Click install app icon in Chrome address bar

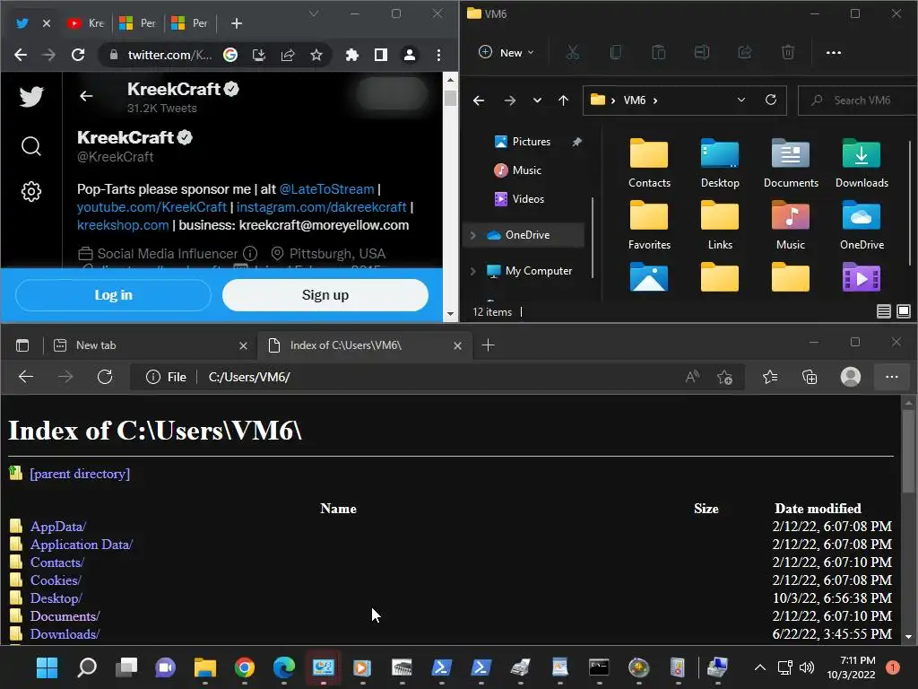259,55
